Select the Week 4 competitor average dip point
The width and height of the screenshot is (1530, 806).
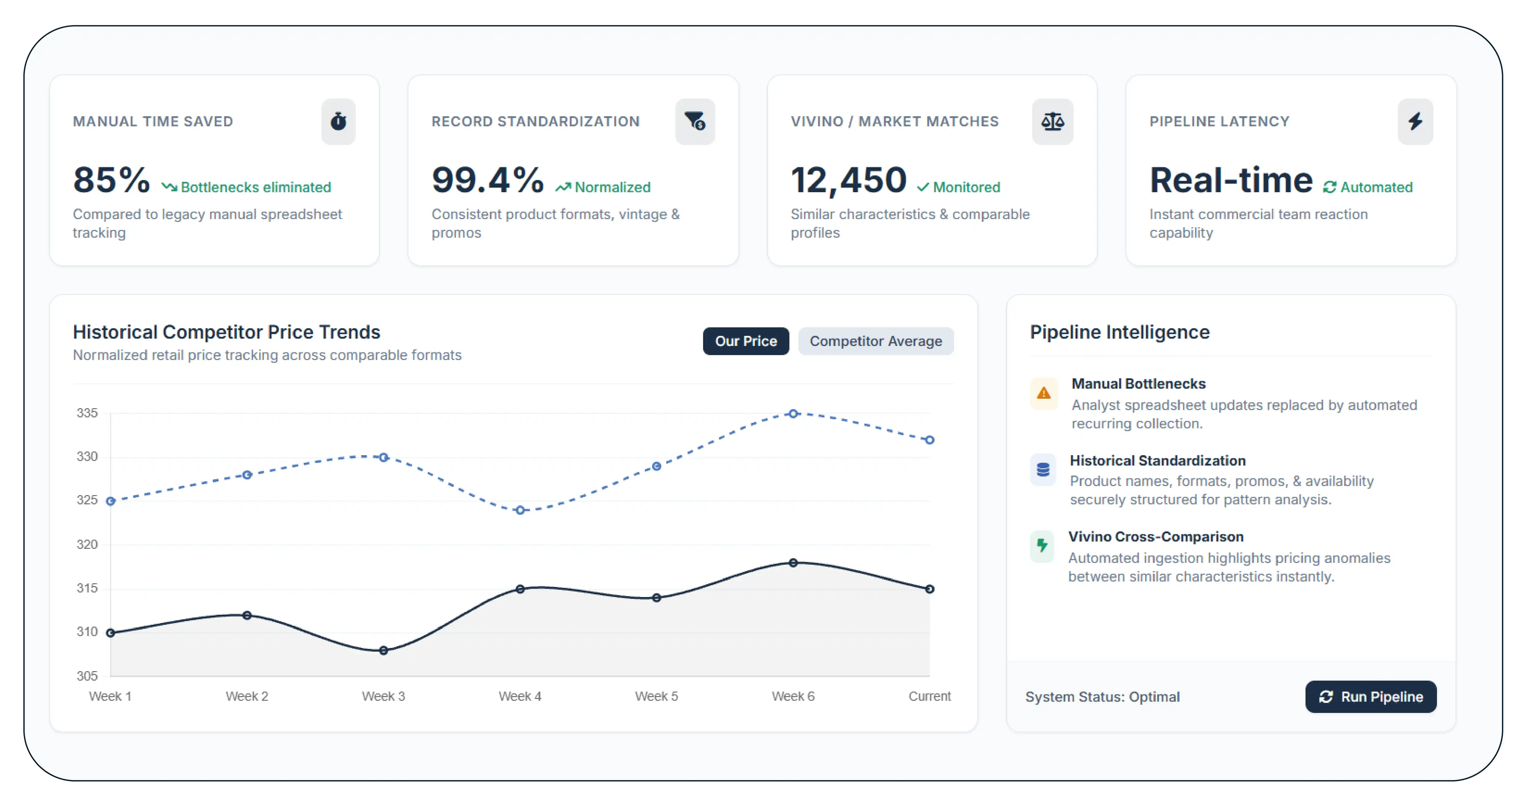point(520,510)
